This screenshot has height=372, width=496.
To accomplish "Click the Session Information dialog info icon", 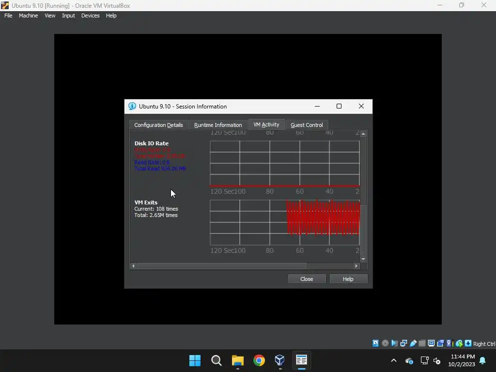I will 132,106.
